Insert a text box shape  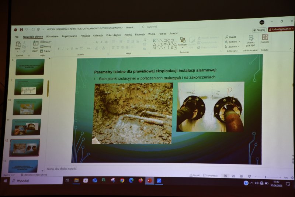[155, 41]
